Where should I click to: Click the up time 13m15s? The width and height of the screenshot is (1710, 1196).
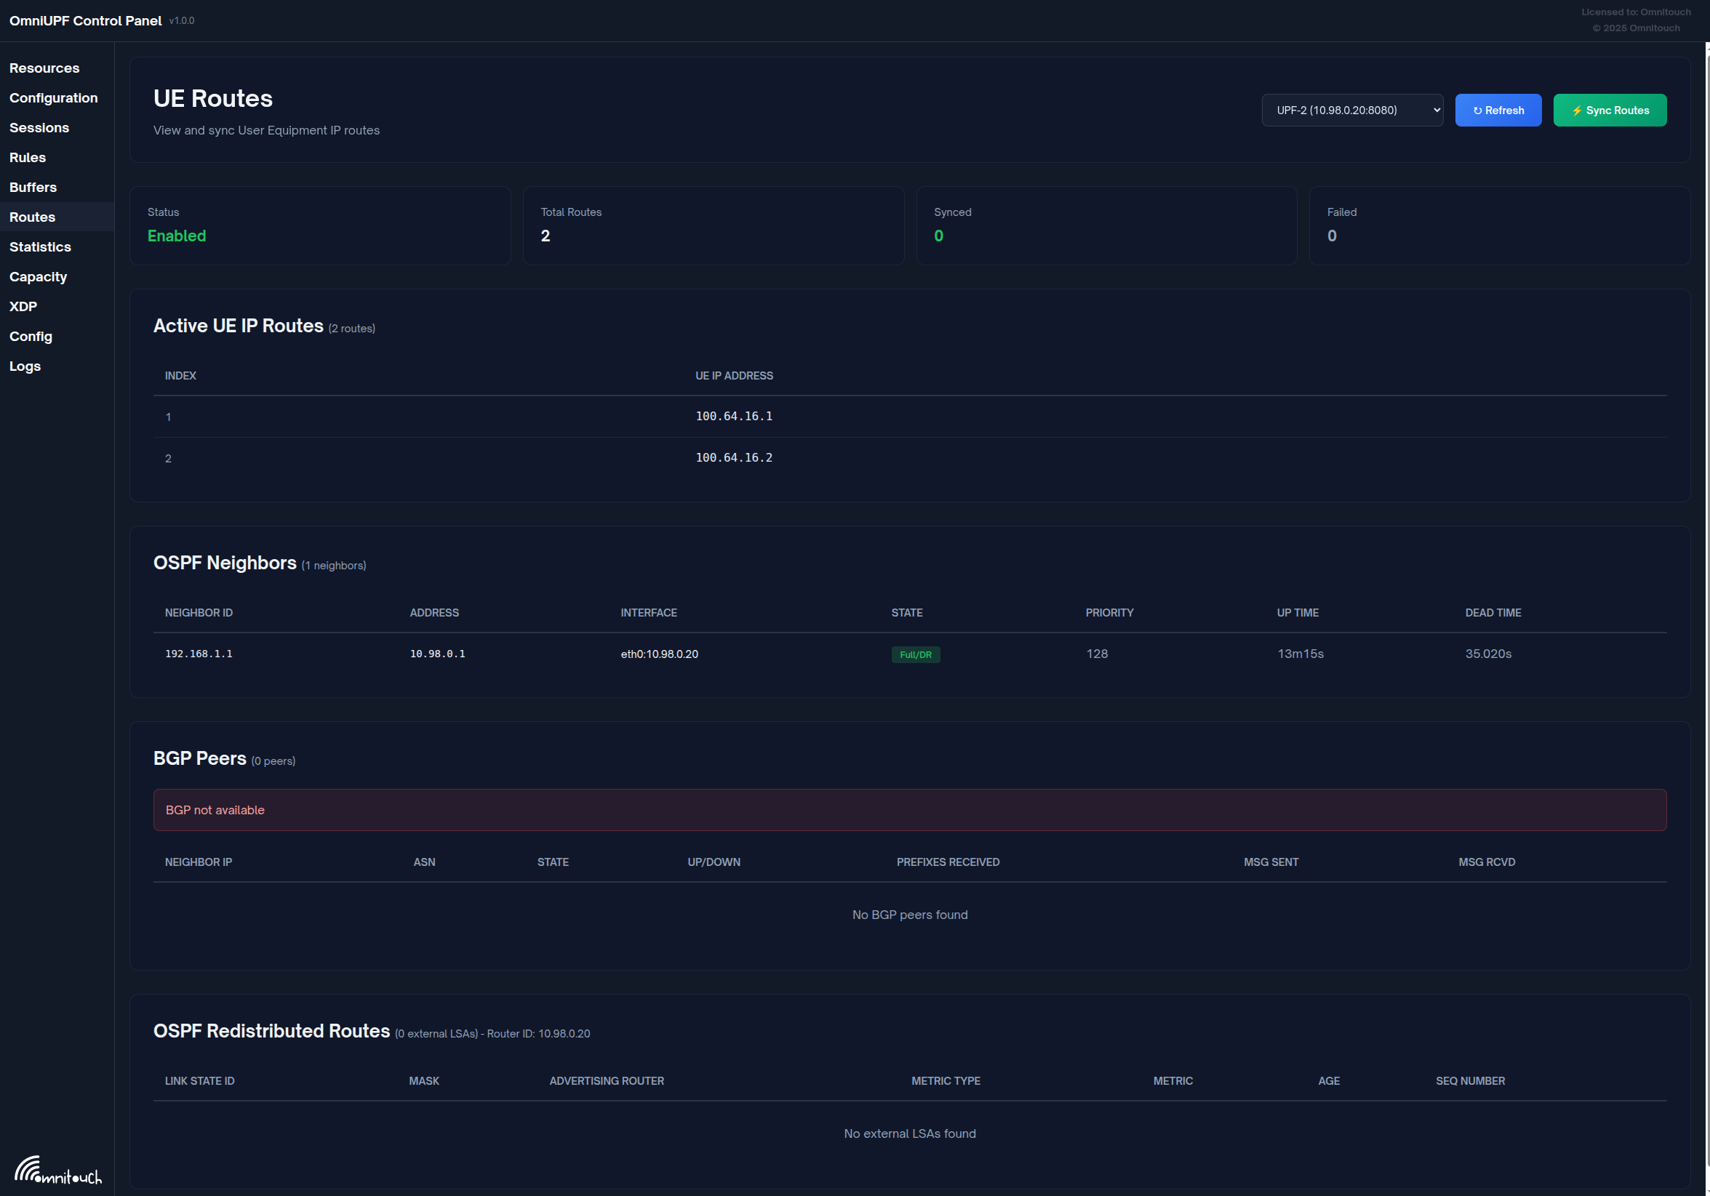[1300, 654]
